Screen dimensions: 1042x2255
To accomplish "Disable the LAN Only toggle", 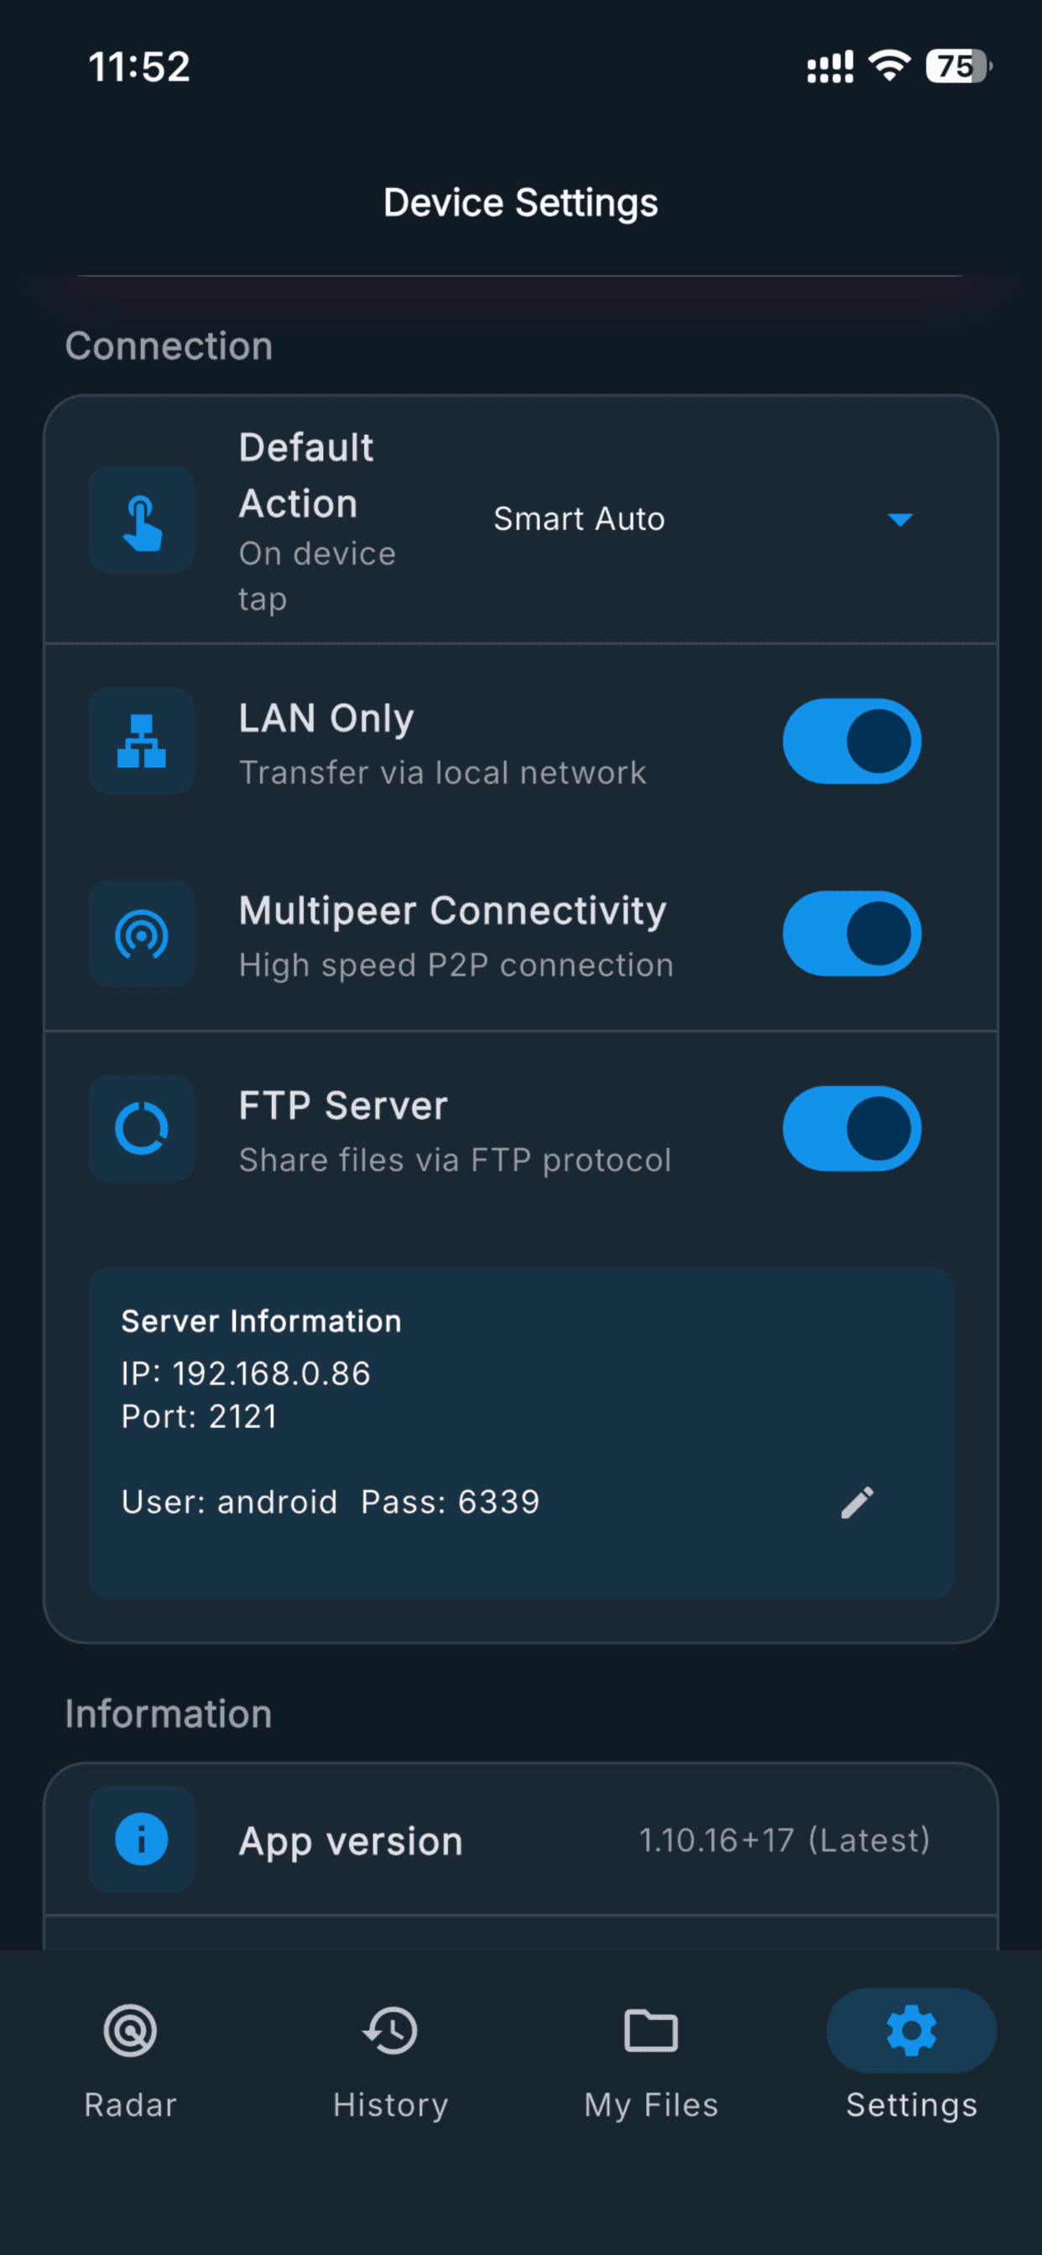I will click(x=851, y=741).
